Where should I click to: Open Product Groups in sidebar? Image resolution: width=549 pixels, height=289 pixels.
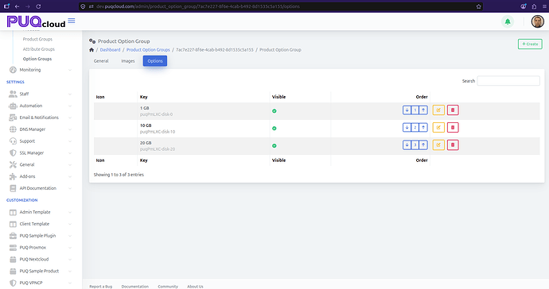point(37,39)
